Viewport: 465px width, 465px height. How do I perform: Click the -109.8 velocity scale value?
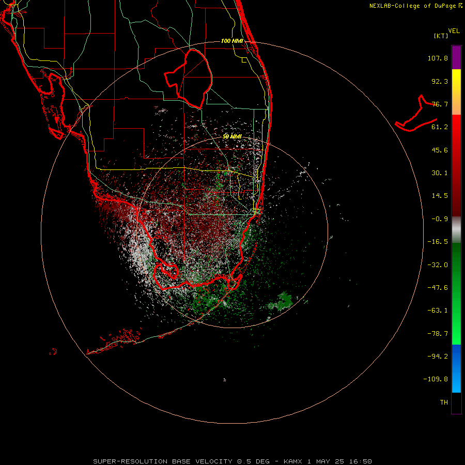click(436, 379)
